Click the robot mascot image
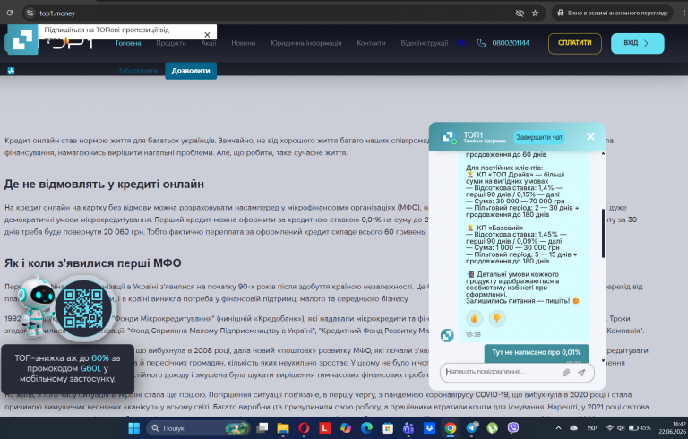This screenshot has width=688, height=439. (x=37, y=306)
